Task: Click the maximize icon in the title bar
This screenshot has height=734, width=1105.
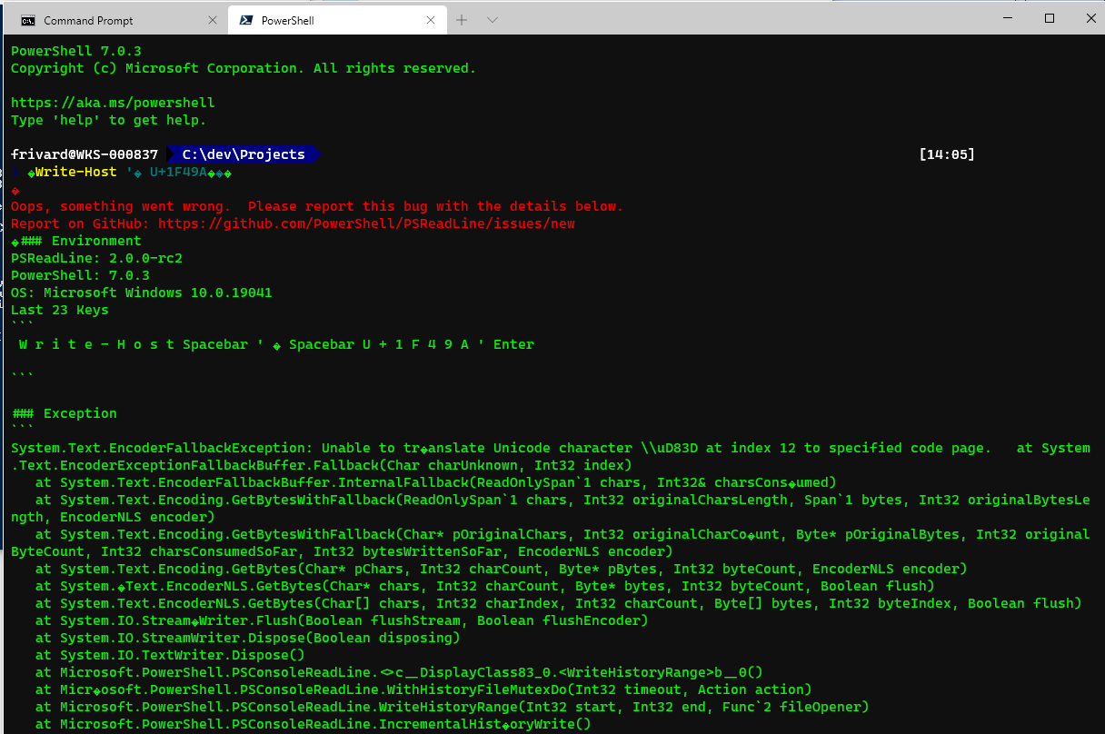Action: (x=1049, y=17)
